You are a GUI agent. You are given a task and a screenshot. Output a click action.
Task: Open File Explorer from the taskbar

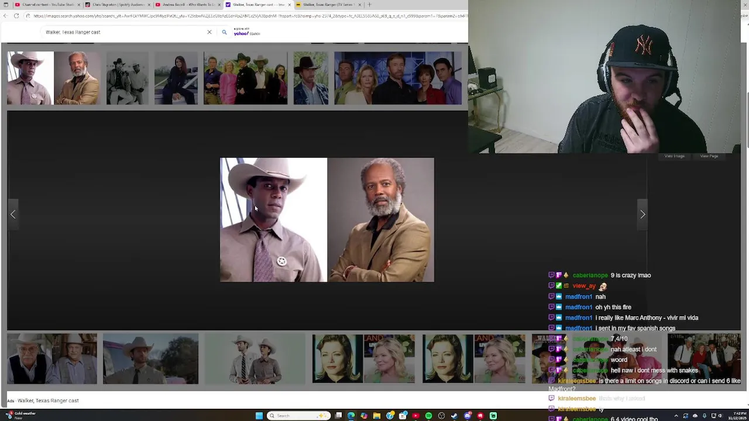point(377,416)
